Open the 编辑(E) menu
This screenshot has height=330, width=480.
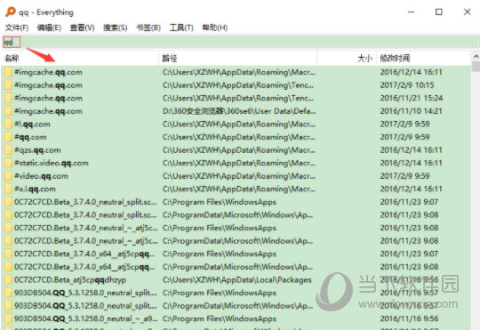(x=49, y=28)
